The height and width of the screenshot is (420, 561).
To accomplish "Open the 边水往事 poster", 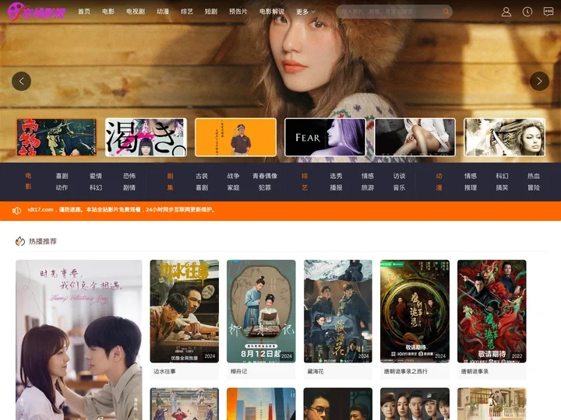I will click(184, 311).
